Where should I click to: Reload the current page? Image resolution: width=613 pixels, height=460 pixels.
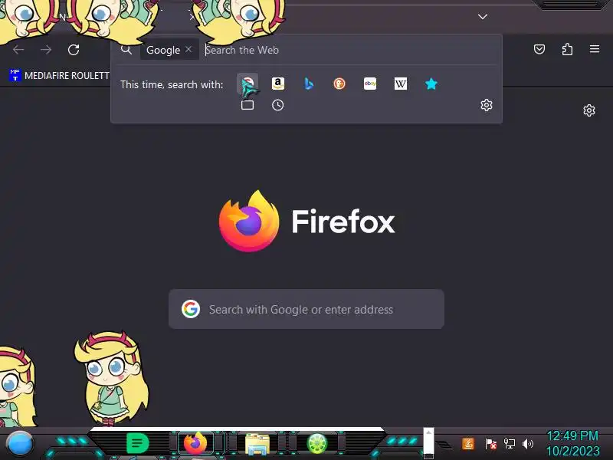74,50
